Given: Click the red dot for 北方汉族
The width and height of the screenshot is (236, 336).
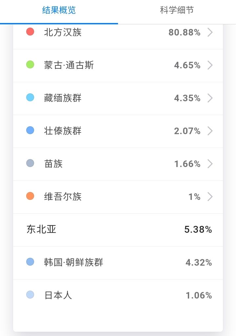Looking at the screenshot, I should pos(30,32).
